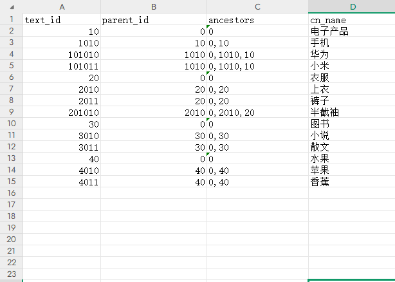Screen dimensions: 395x282
Task: Select row 16 header
Action: pyautogui.click(x=12, y=193)
